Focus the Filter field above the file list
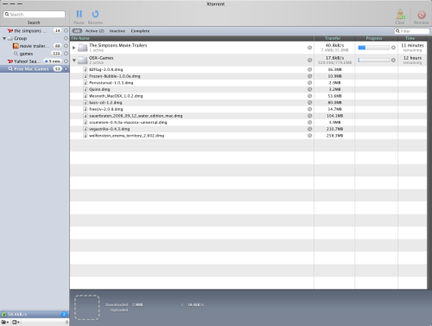 pyautogui.click(x=412, y=31)
